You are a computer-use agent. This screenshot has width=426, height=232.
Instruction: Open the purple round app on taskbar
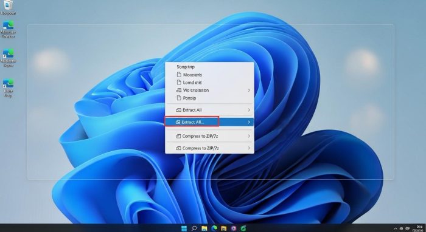point(234,228)
